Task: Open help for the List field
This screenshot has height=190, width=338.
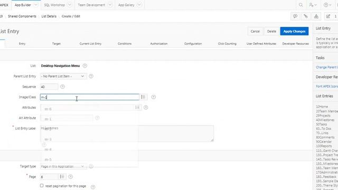Action: tap(85, 66)
